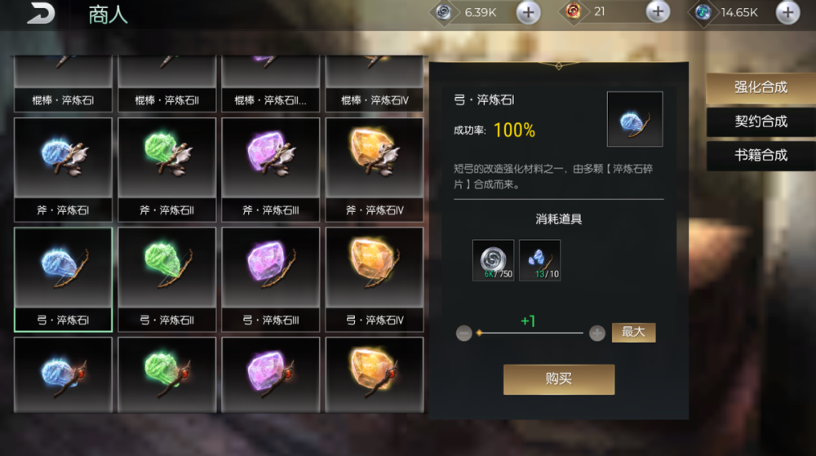Screen dimensions: 816x456
Task: Add red currency using its plus icon
Action: tap(658, 11)
